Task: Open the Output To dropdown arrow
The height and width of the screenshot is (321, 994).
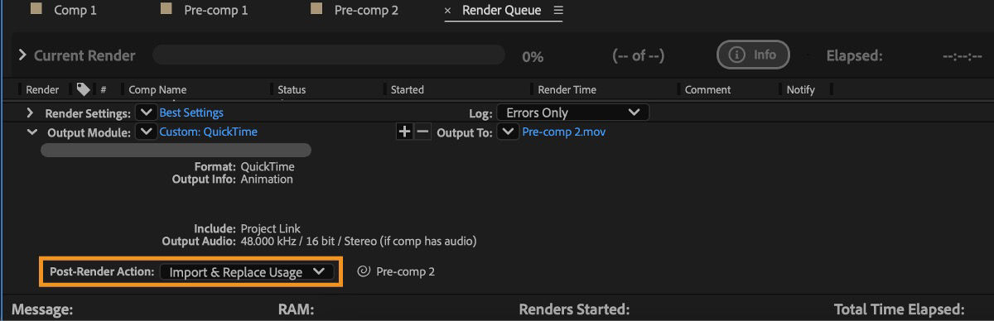Action: pyautogui.click(x=508, y=132)
